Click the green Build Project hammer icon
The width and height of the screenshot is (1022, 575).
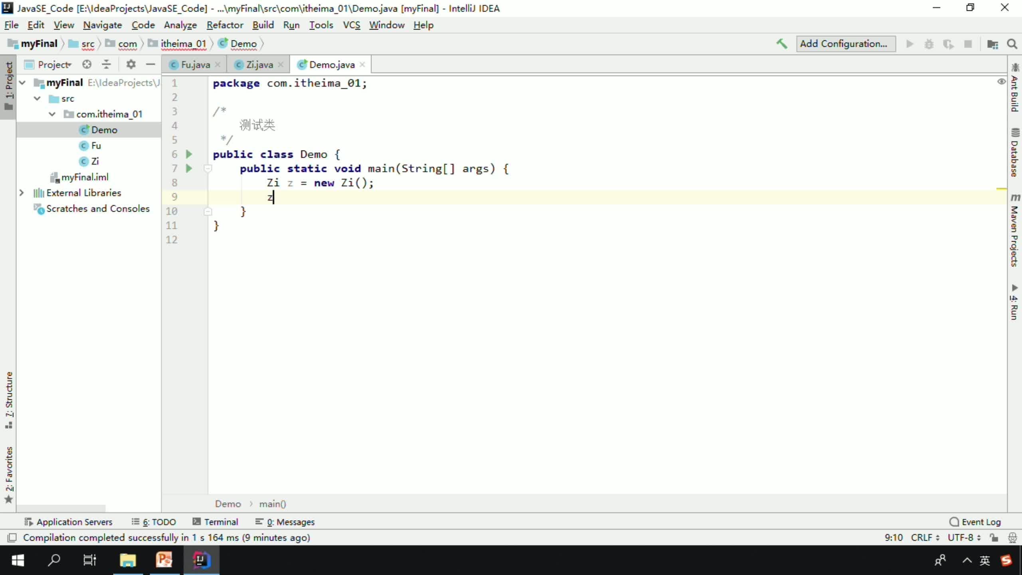click(781, 44)
